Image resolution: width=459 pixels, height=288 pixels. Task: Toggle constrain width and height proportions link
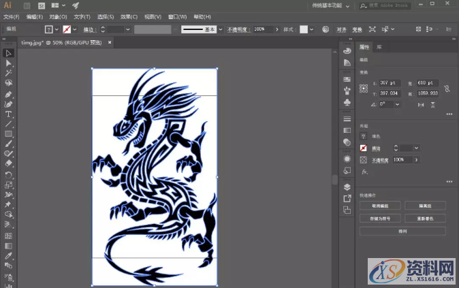click(447, 88)
